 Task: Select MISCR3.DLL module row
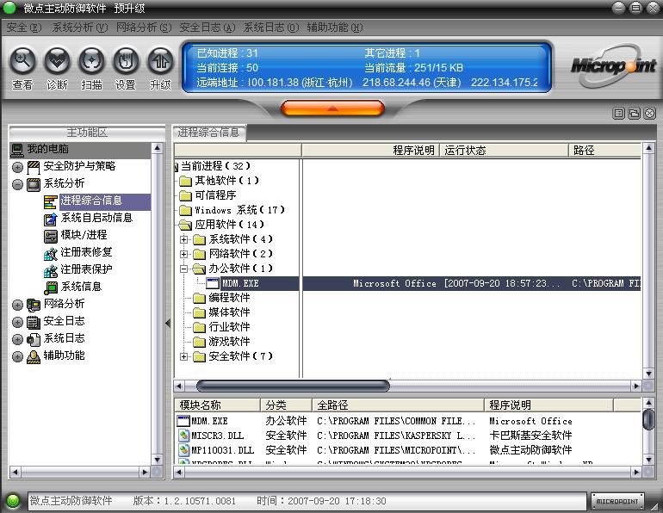(408, 436)
